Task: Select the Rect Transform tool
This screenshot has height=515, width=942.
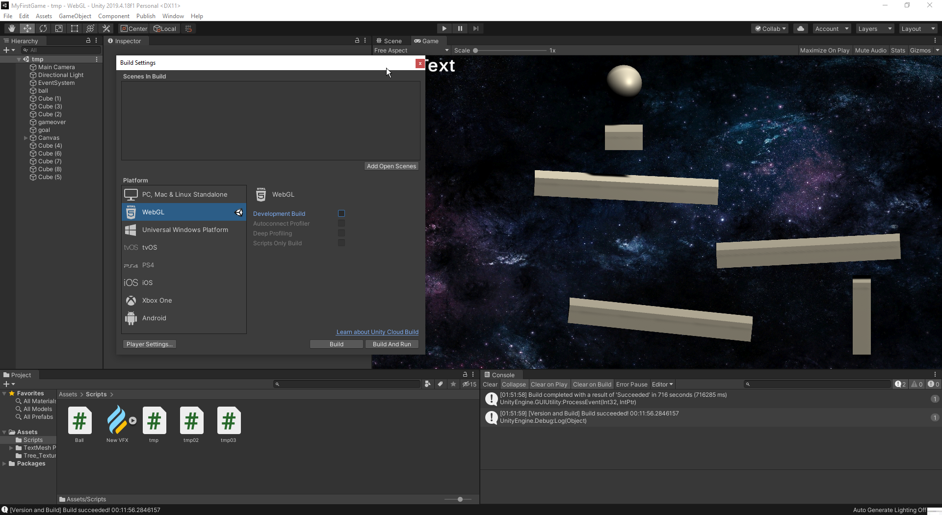Action: (x=75, y=28)
